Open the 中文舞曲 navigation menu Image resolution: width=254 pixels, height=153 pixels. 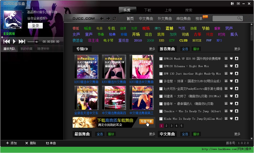(x=146, y=19)
